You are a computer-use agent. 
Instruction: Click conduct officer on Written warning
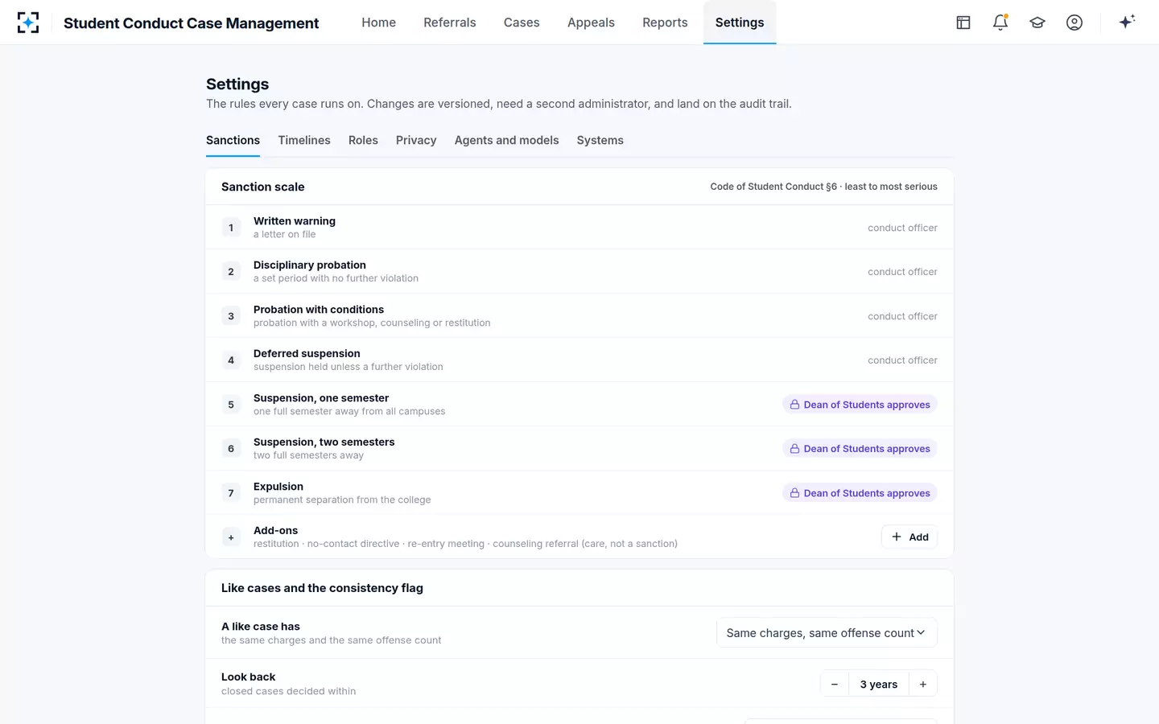coord(902,228)
